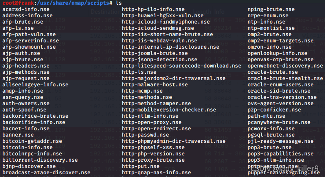Click the http-put.nse filename
Viewport: 325px width, 177px height.
(141, 166)
